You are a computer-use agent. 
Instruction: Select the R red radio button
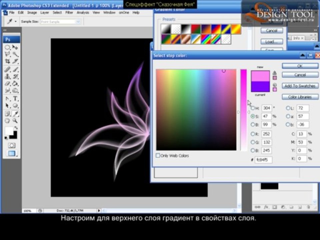[x=253, y=134]
